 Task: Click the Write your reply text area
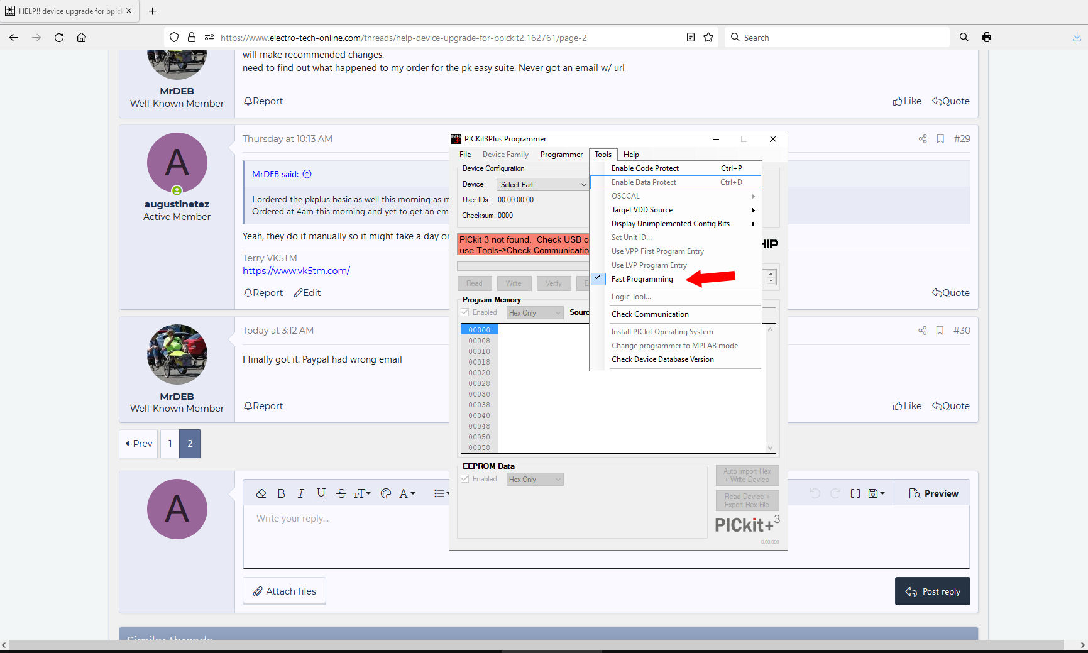(606, 536)
